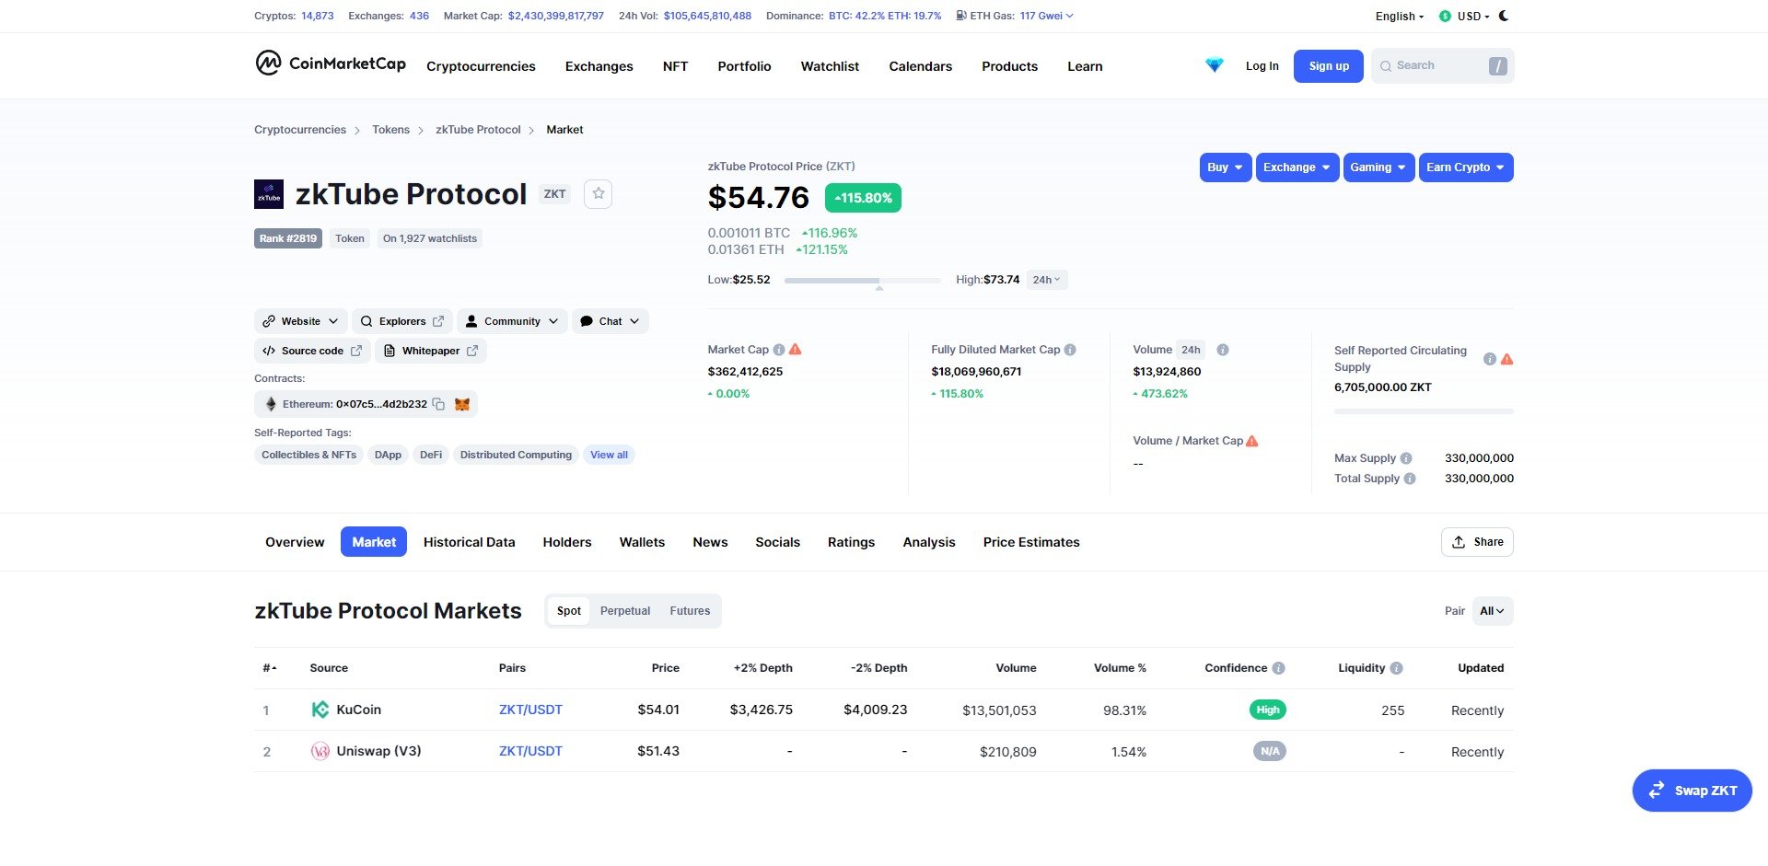Image resolution: width=1768 pixels, height=866 pixels.
Task: Switch to the Historical Data tab
Action: [x=469, y=542]
